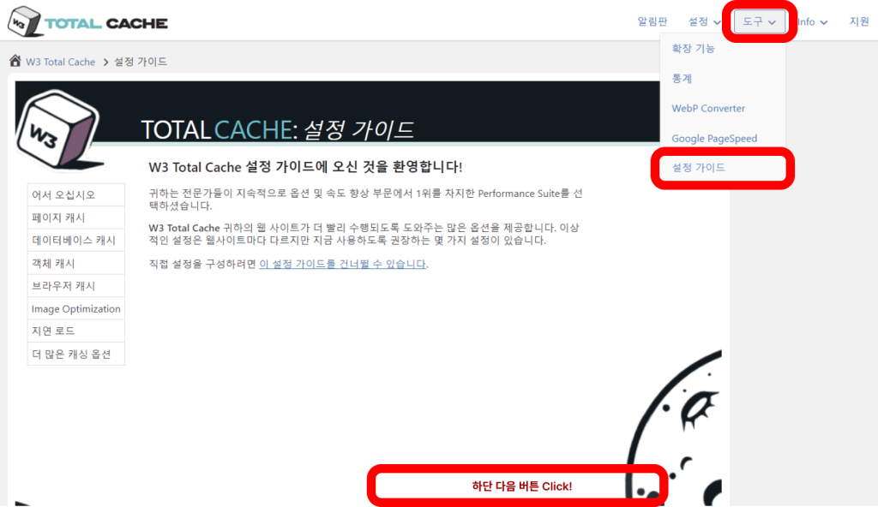Collapse the 도구 dropdown menu

click(760, 21)
